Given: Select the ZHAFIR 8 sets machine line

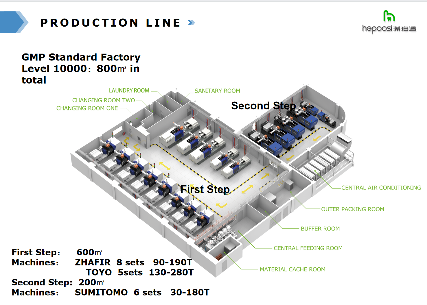Looking at the screenshot, I should pos(133,263).
